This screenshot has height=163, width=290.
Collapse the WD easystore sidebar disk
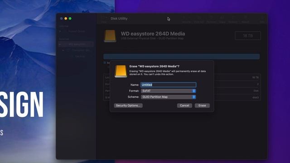(60, 44)
